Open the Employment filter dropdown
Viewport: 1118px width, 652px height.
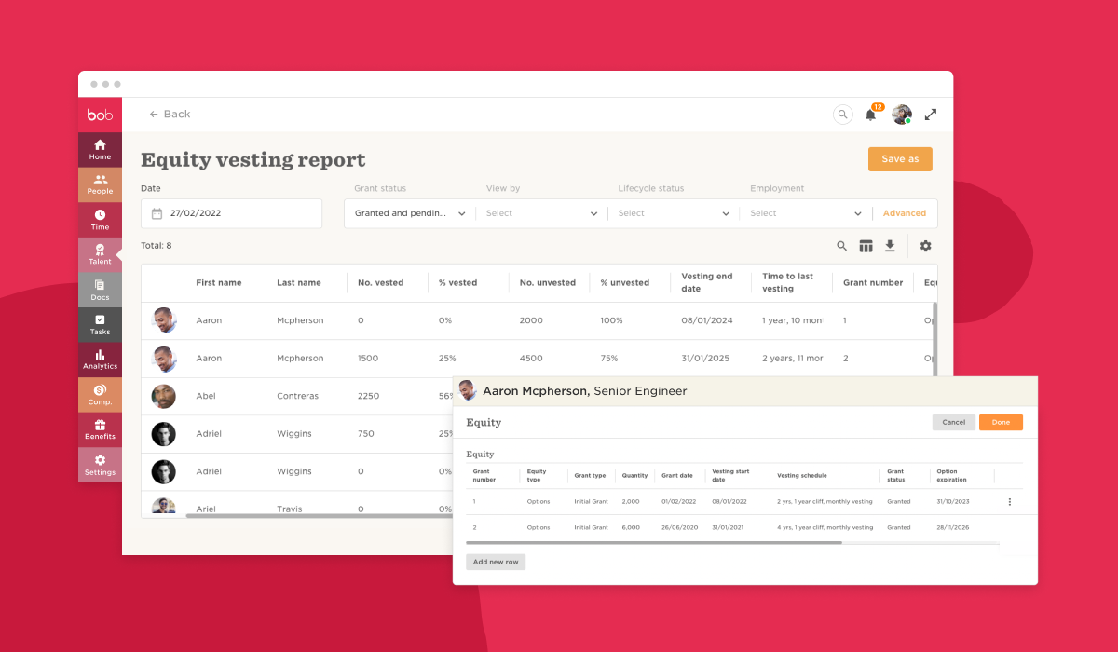pyautogui.click(x=806, y=213)
